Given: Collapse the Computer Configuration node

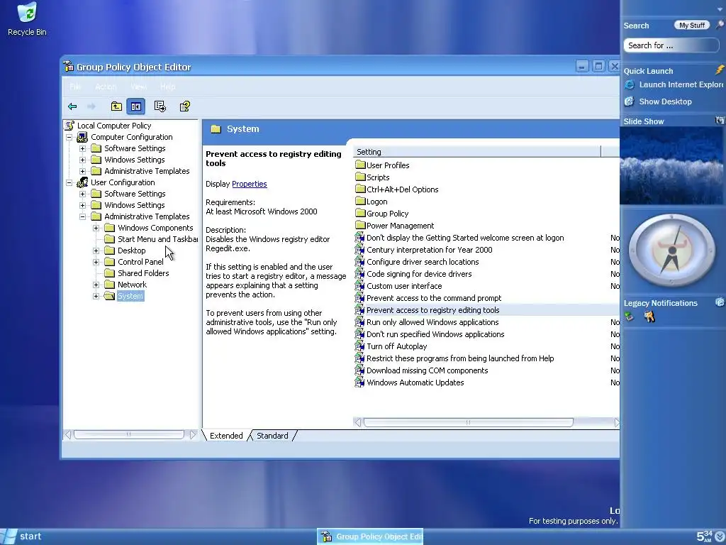Looking at the screenshot, I should [69, 137].
